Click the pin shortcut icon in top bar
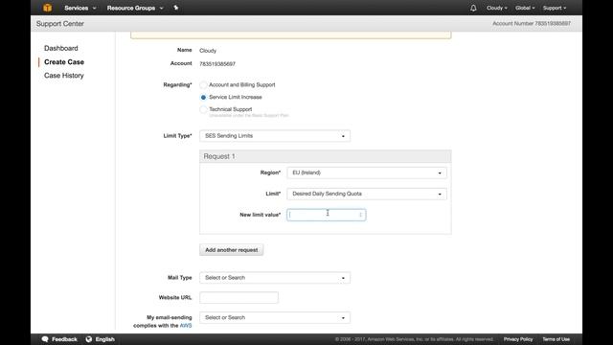This screenshot has height=345, width=613. click(x=176, y=8)
